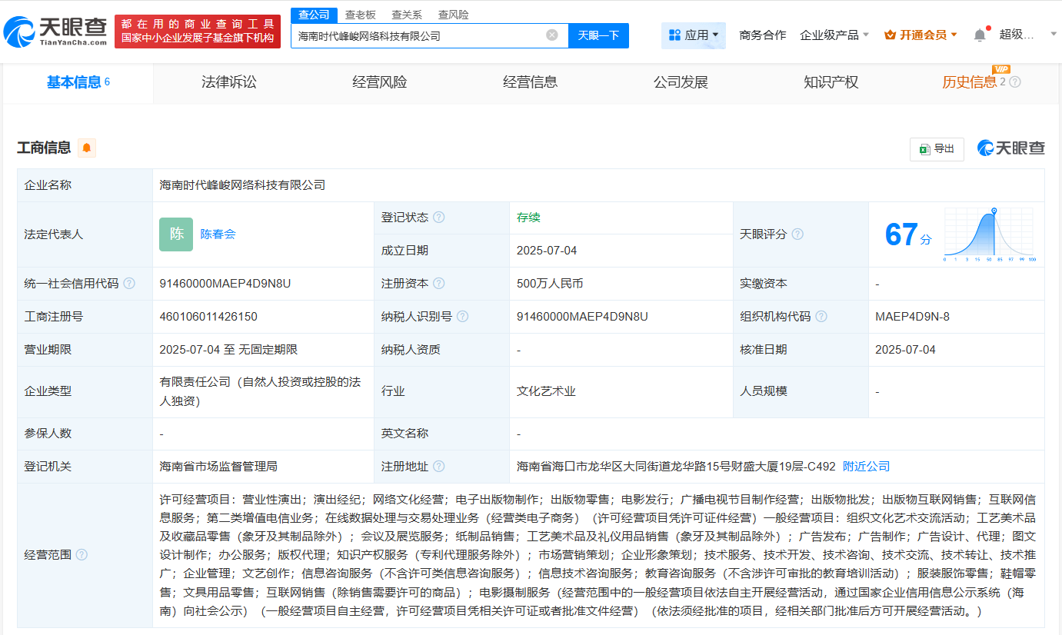
Task: Click the score distribution chart thumbnail
Action: [x=990, y=234]
